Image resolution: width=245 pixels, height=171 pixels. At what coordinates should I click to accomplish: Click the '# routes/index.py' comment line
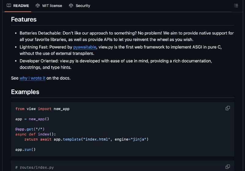pos(34,167)
